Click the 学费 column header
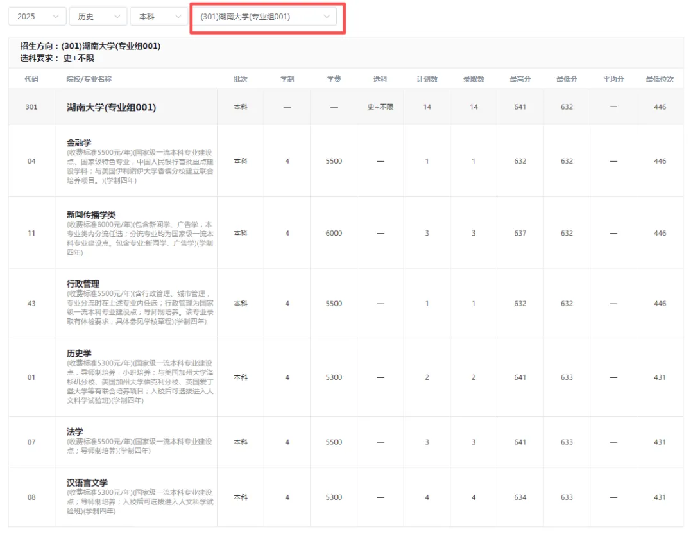Image resolution: width=693 pixels, height=534 pixels. pyautogui.click(x=334, y=79)
